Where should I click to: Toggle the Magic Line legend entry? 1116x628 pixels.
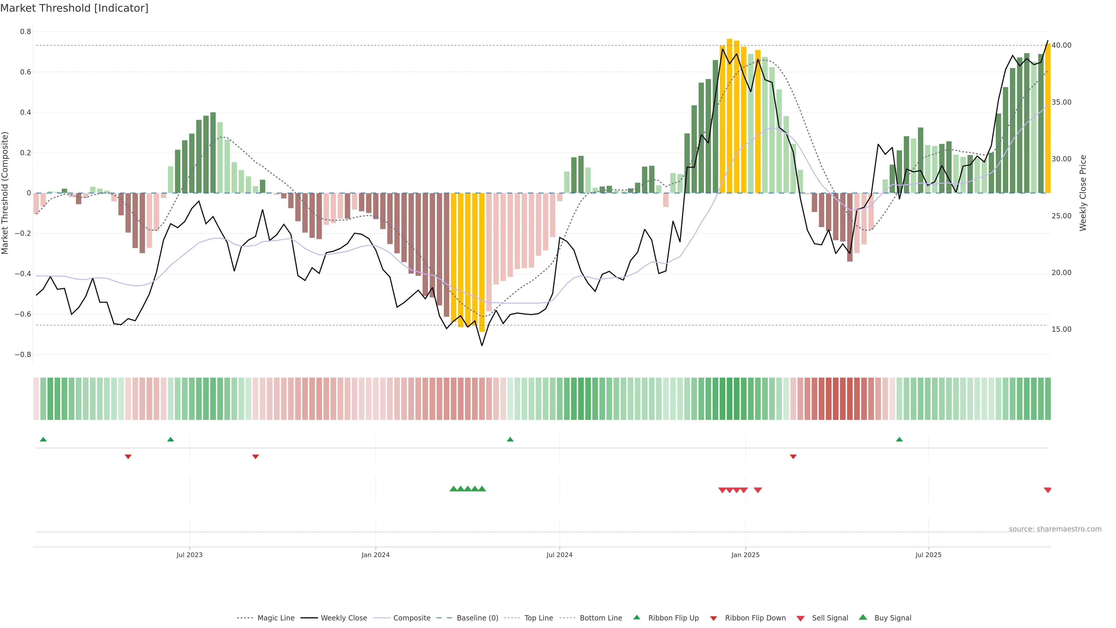tap(276, 618)
